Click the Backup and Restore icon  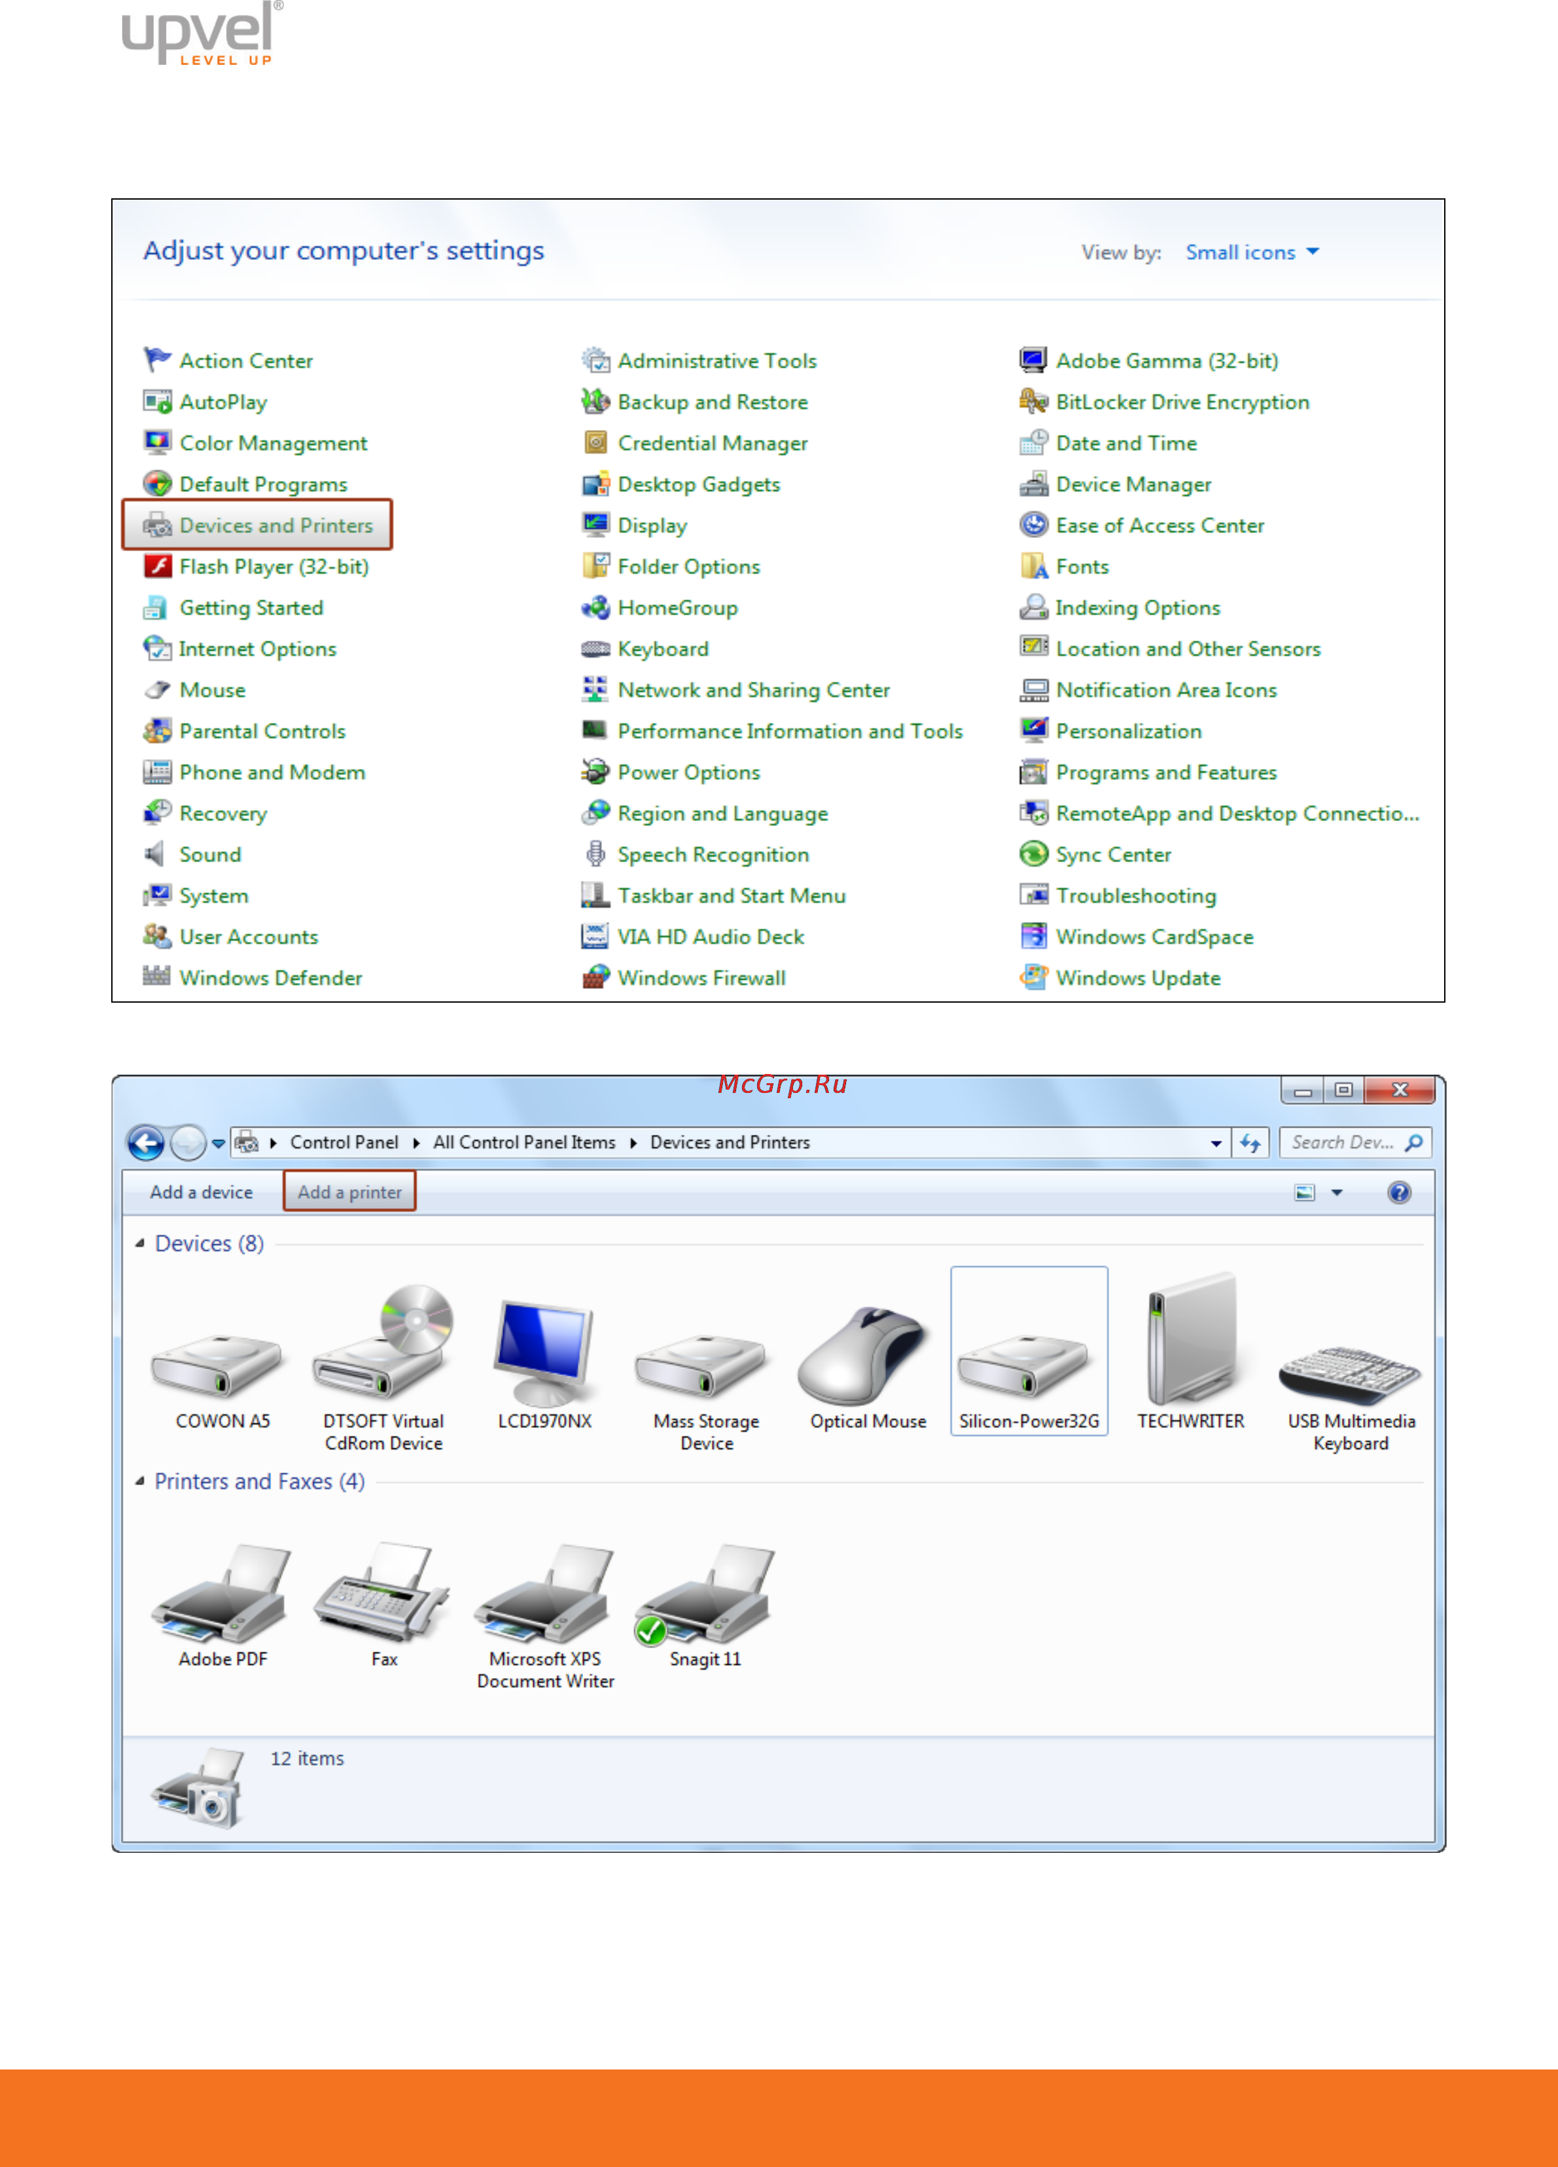[595, 401]
